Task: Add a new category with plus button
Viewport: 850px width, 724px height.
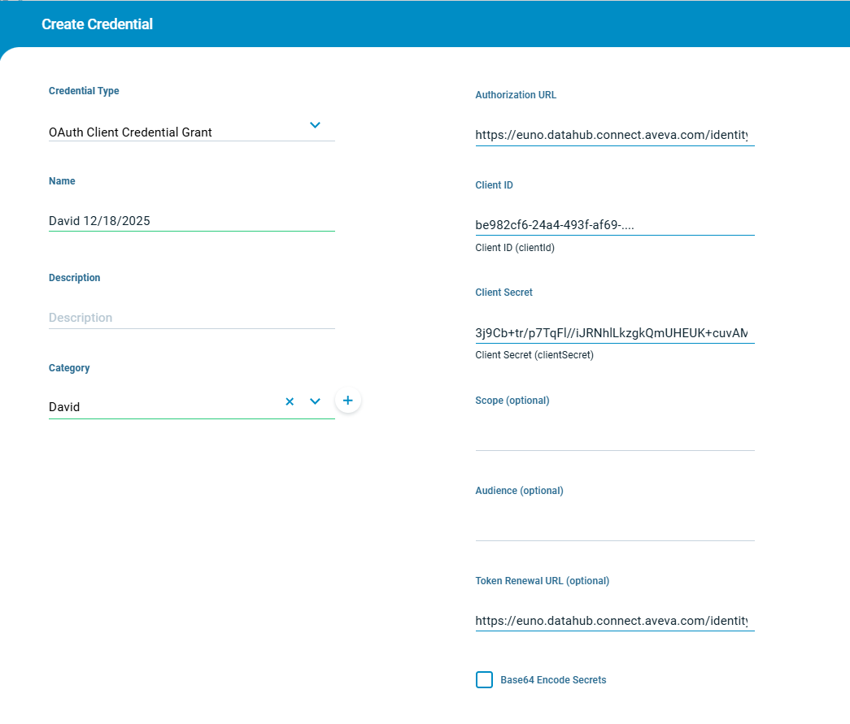Action: (347, 401)
